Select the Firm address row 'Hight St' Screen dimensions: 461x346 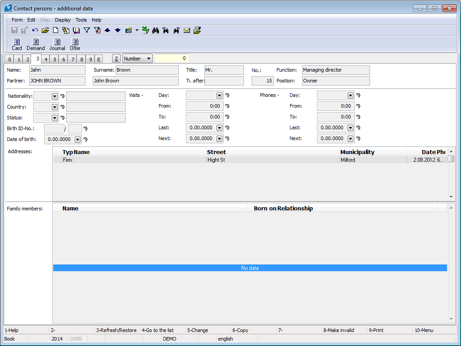pyautogui.click(x=250, y=160)
